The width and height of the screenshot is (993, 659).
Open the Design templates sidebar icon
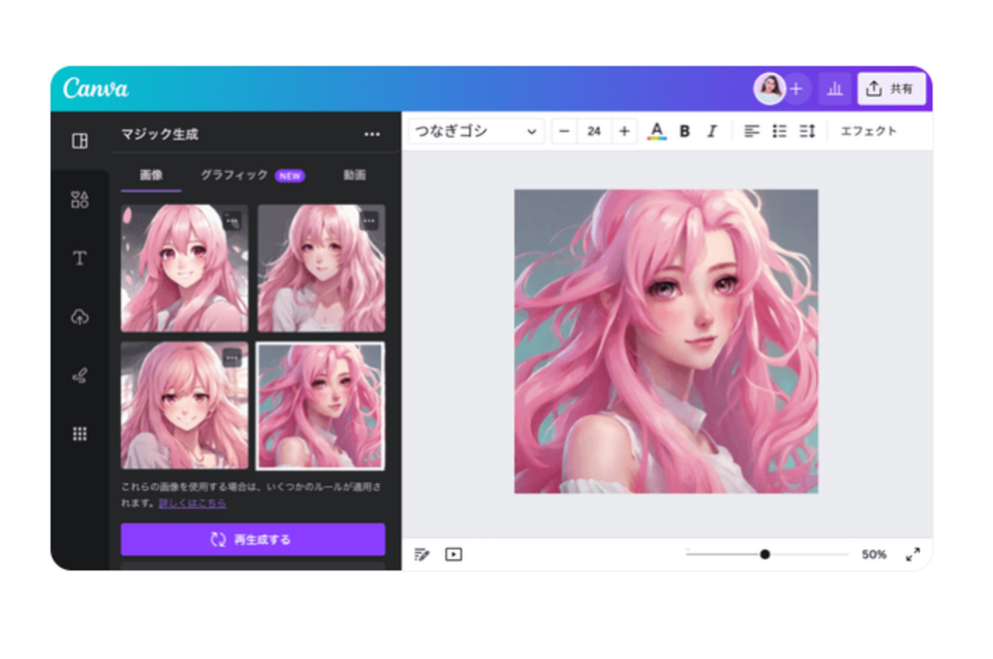click(x=79, y=141)
